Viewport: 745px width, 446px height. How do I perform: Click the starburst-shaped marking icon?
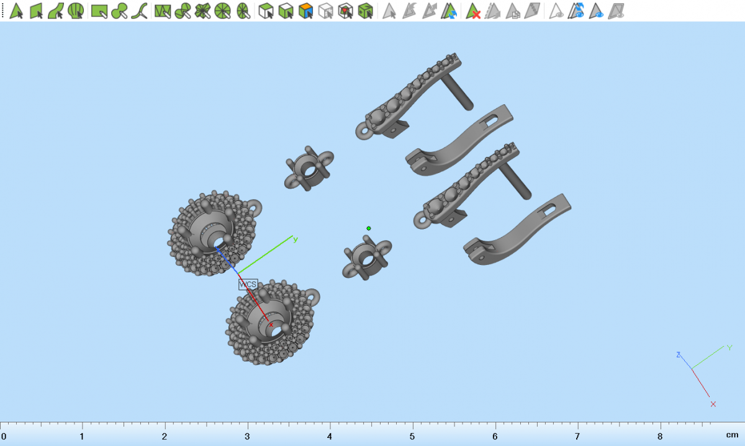coord(203,11)
